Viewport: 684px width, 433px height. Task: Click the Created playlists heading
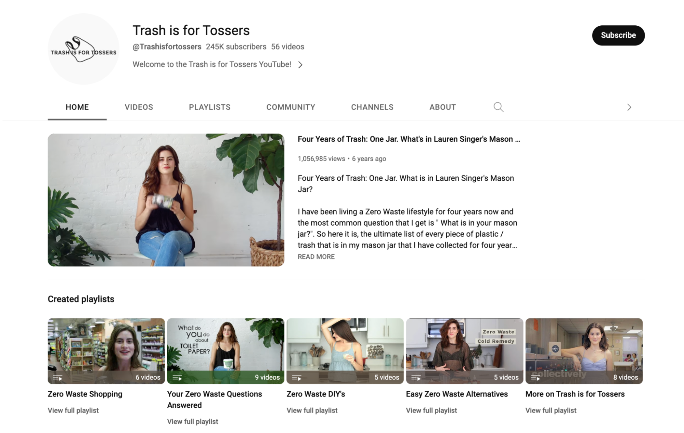pyautogui.click(x=81, y=299)
